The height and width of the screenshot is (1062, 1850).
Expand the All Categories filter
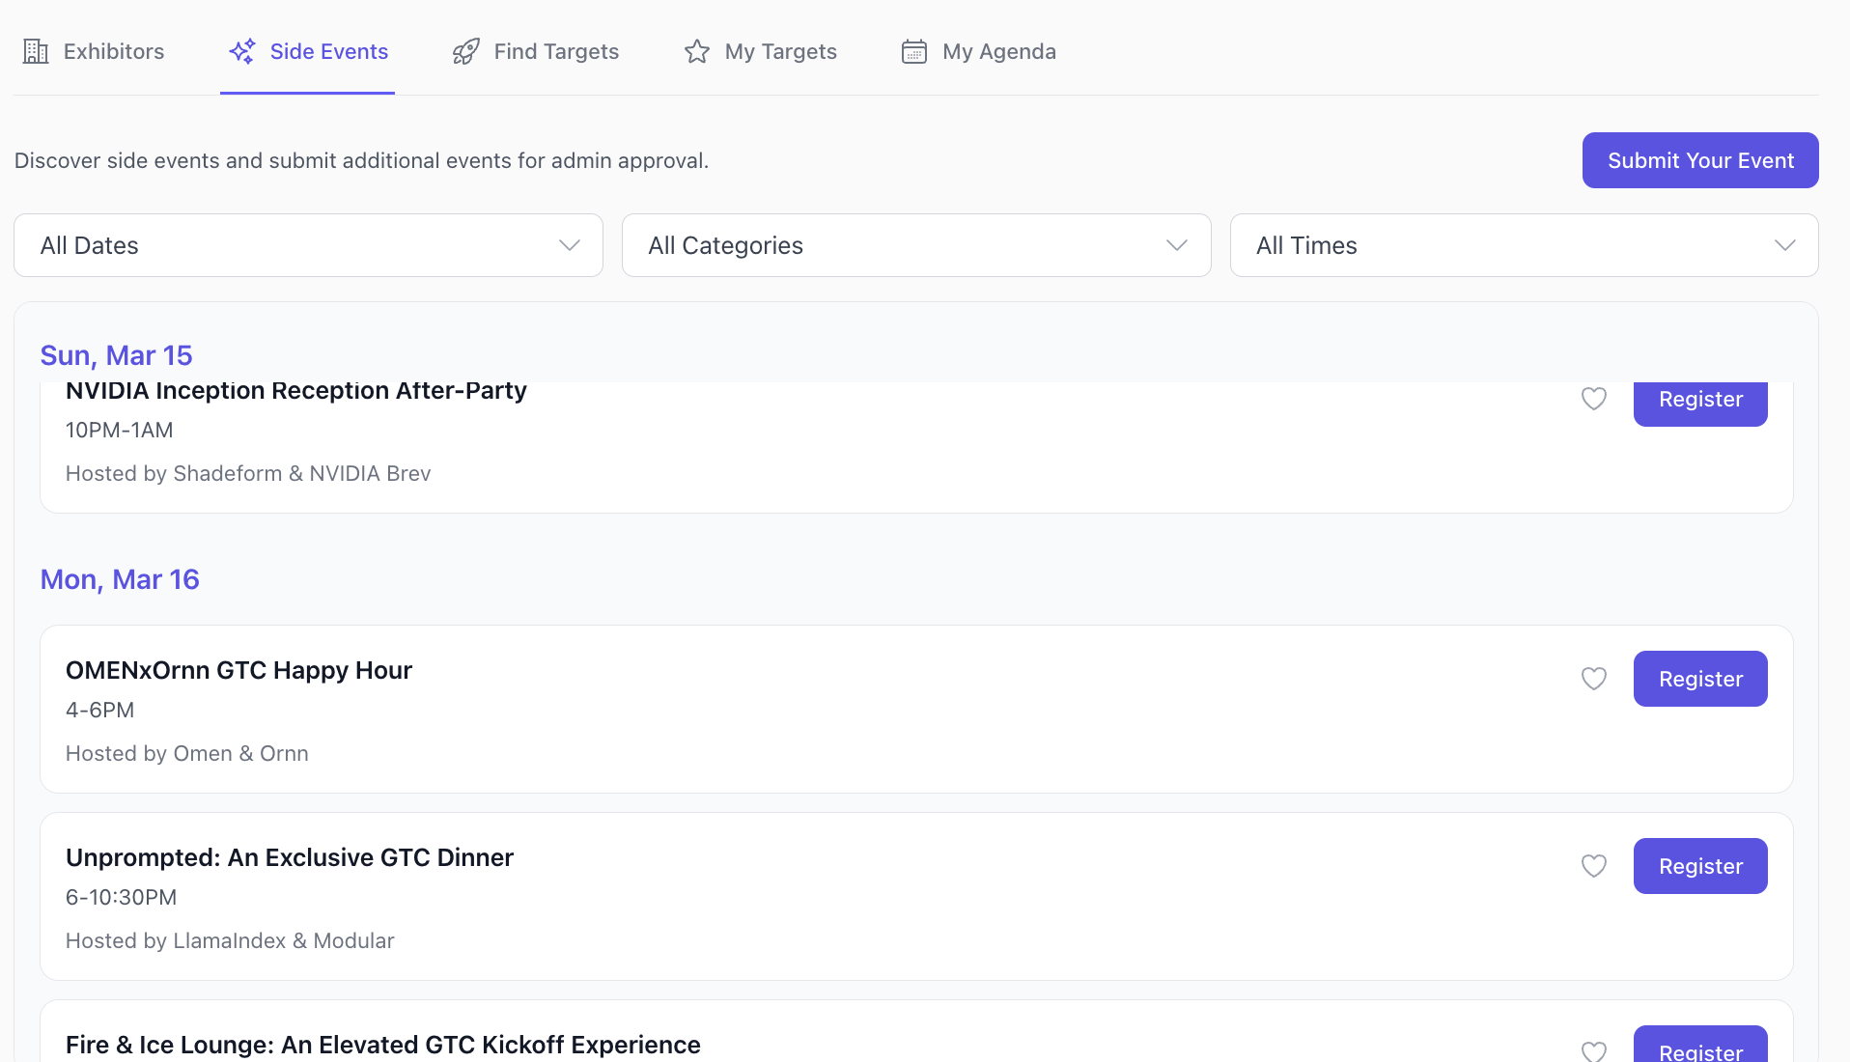coord(916,245)
